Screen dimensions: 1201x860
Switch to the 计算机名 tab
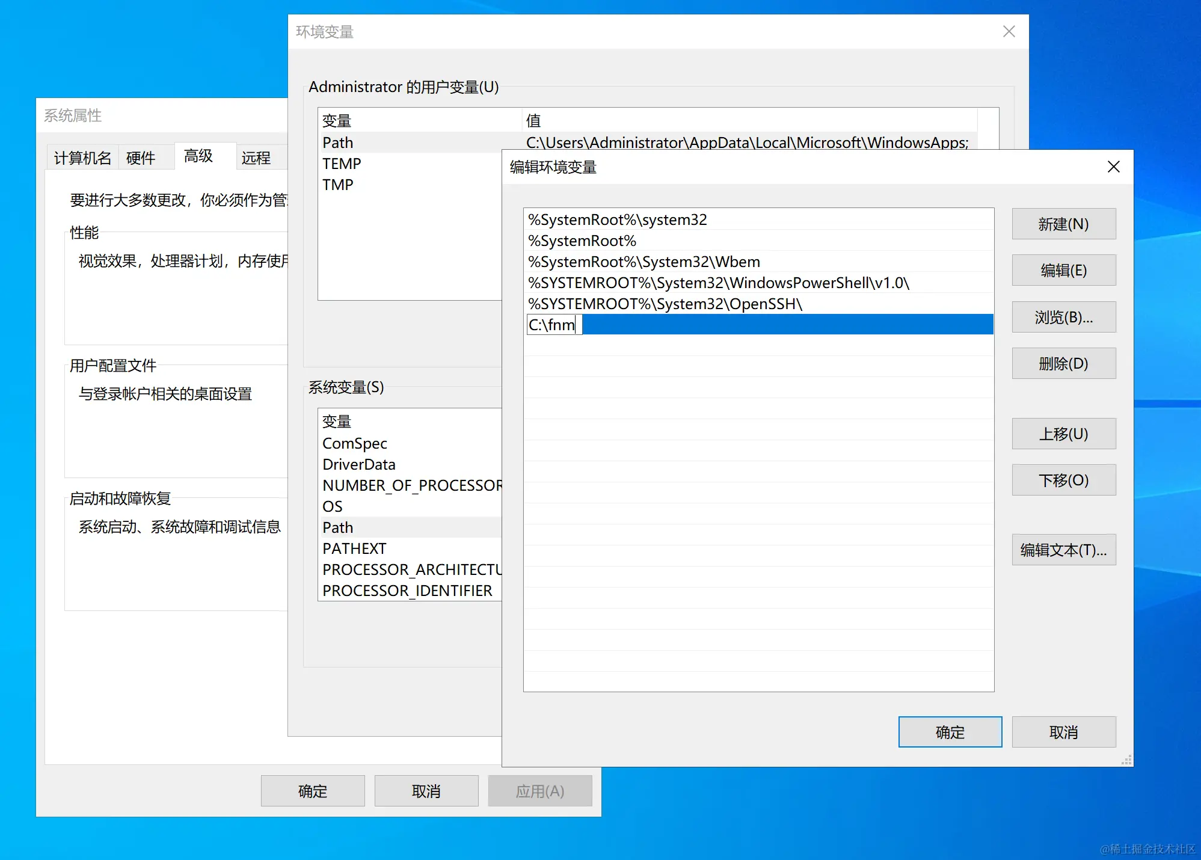82,158
